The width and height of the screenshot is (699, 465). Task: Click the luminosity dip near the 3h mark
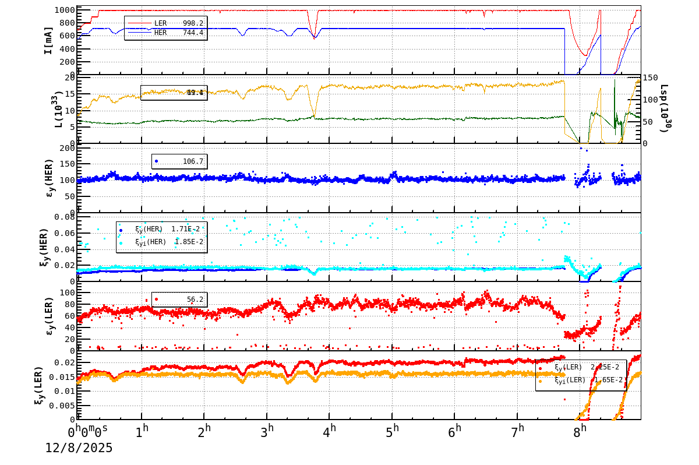click(x=287, y=99)
